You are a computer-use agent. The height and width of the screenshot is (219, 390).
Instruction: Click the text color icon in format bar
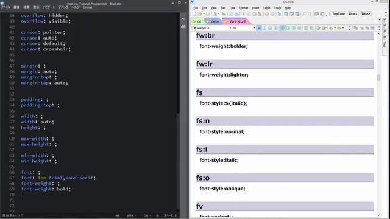(x=331, y=28)
